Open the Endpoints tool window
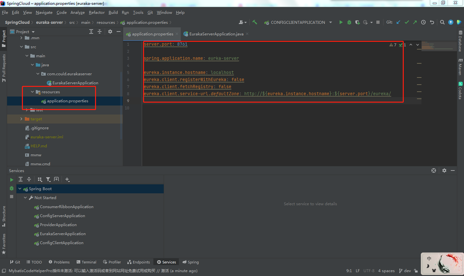This screenshot has width=464, height=276. click(x=139, y=262)
